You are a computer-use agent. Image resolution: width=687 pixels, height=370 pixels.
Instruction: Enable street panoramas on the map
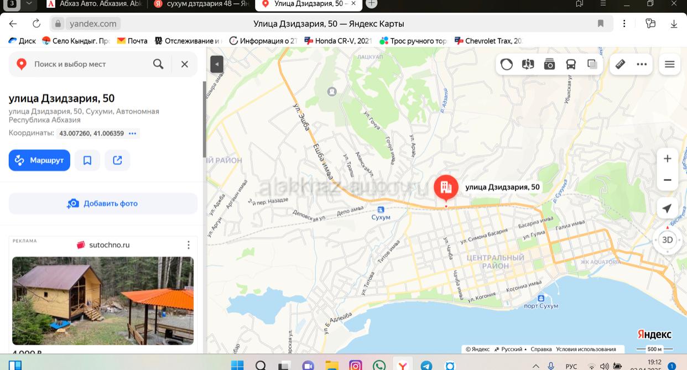[528, 64]
